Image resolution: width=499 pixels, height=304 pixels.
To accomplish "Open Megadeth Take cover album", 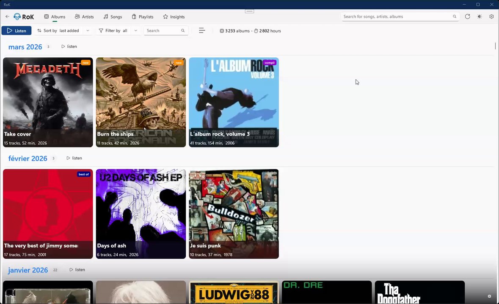I will (48, 102).
